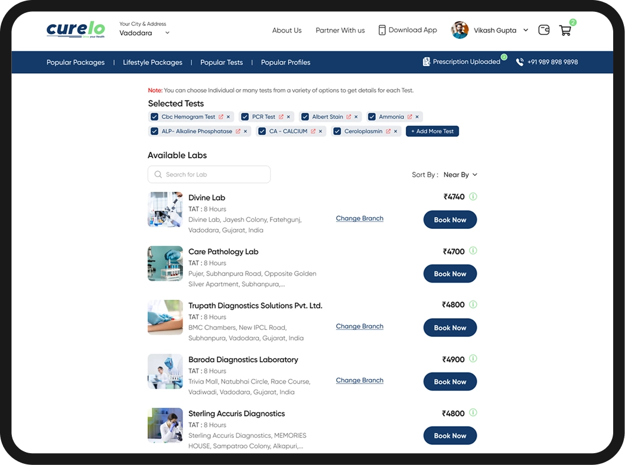Uncheck the Cbc Hemogram Test checkbox
Image resolution: width=625 pixels, height=465 pixels.
155,117
